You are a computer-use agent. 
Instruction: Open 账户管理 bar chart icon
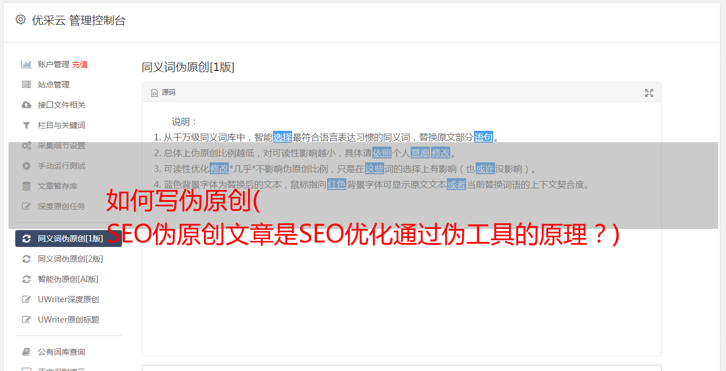click(26, 64)
